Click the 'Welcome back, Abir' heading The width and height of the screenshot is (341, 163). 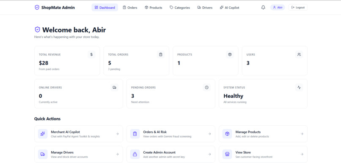click(74, 29)
